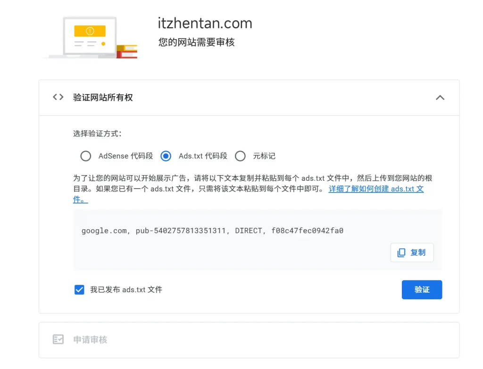Click the stacked books icon beside the laptop

pos(126,51)
